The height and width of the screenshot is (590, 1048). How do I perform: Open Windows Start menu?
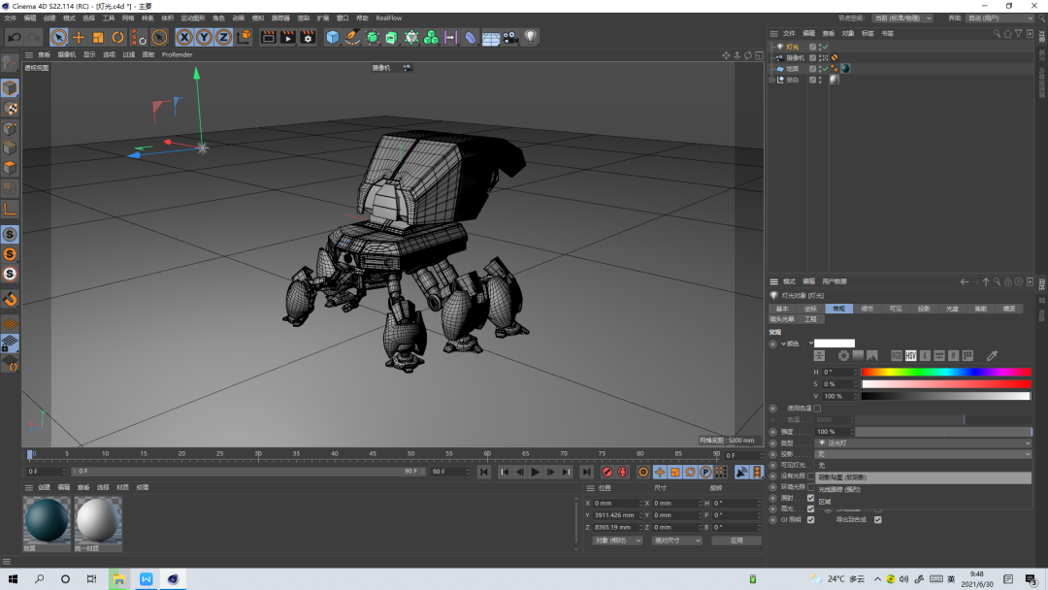(13, 578)
